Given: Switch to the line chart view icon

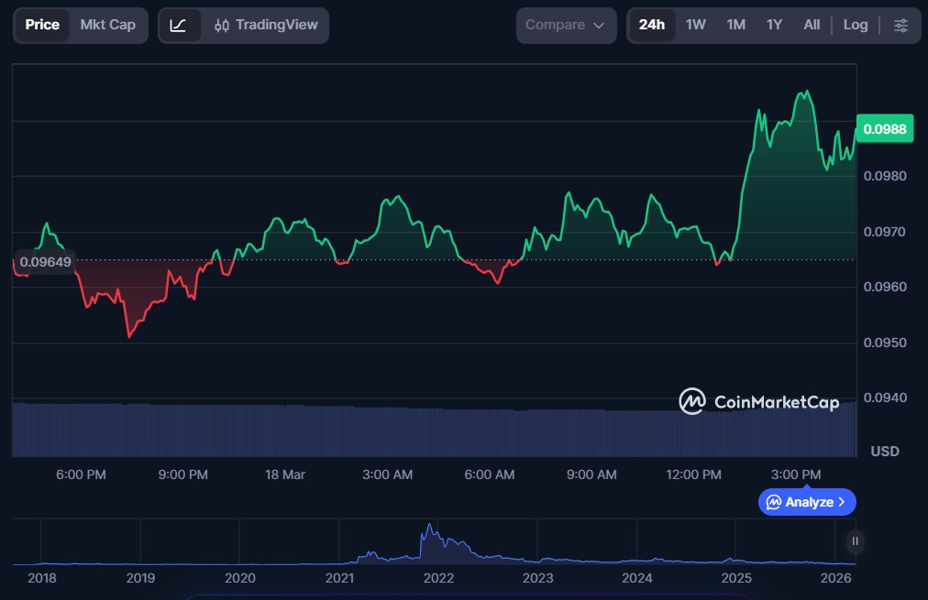Looking at the screenshot, I should click(x=178, y=26).
